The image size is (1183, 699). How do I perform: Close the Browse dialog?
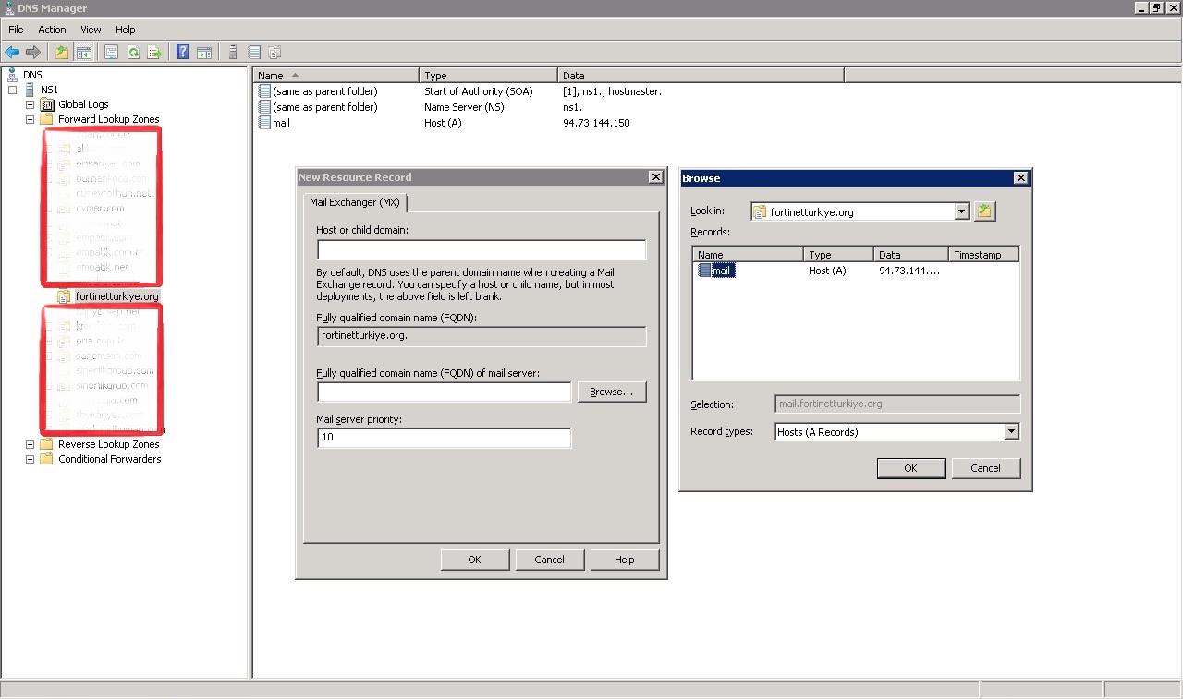pos(1020,177)
